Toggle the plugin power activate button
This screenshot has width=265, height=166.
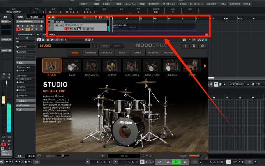point(39,40)
